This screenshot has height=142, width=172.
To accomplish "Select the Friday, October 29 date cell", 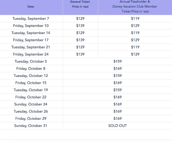I will pyautogui.click(x=31, y=118).
